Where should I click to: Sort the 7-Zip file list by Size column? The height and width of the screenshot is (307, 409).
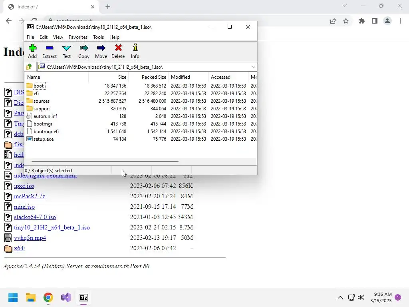point(109,77)
